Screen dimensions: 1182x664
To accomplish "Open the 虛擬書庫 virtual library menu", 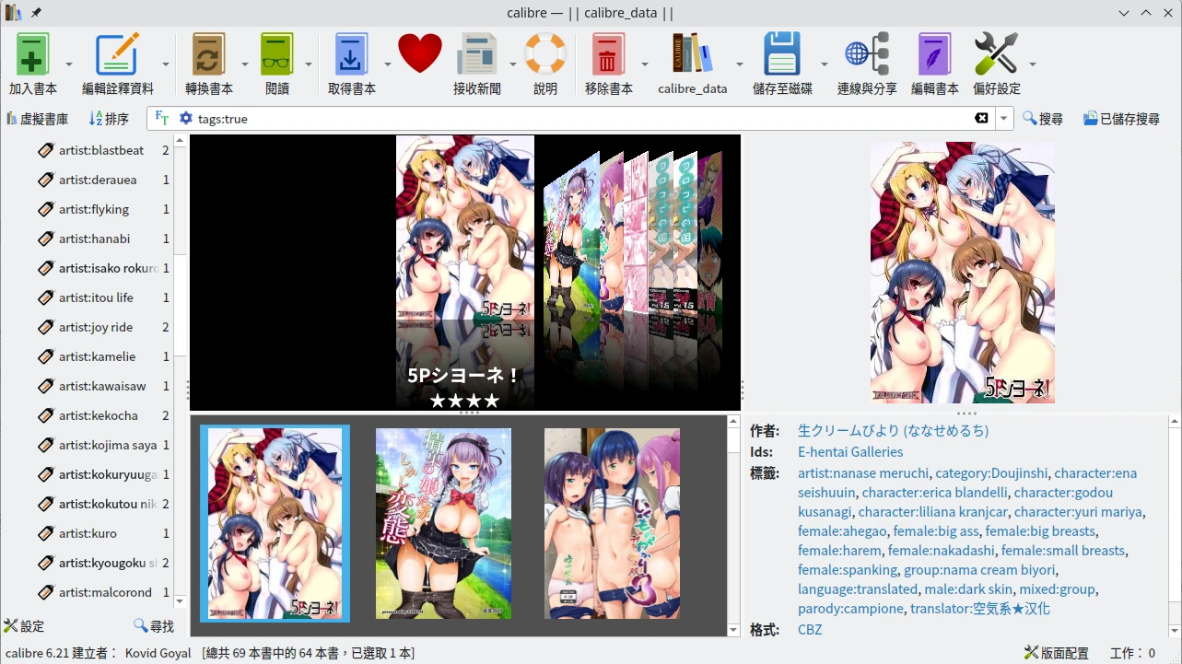I will (37, 119).
